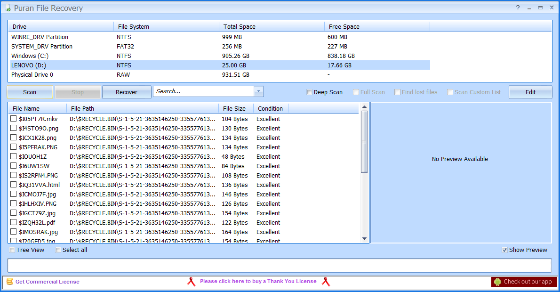Click the empty status text box at bottom

coord(280,266)
